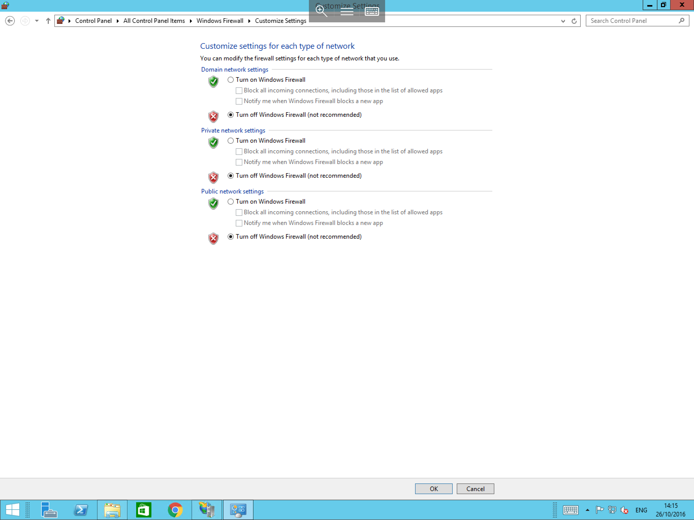Click green shield icon under Domain settings
The image size is (694, 520).
[213, 82]
